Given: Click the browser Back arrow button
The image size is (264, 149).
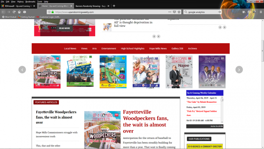Looking at the screenshot, I should click(3, 12).
